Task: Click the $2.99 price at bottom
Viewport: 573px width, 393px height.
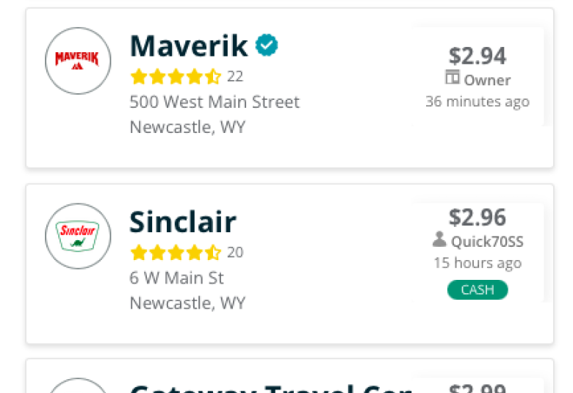Action: pyautogui.click(x=478, y=389)
